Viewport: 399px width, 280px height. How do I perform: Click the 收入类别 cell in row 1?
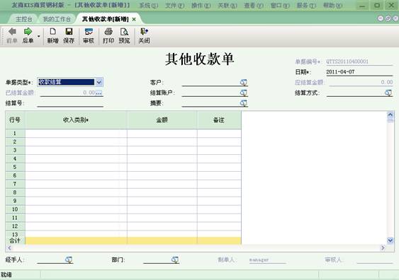[76, 134]
